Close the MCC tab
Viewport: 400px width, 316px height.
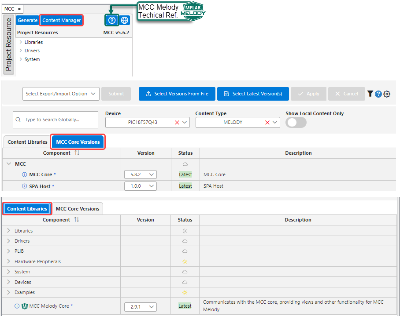click(19, 9)
